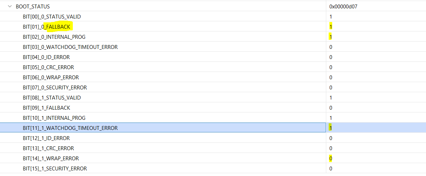Screen dimensions: 426x176
Task: Click the 0x00000d07 register value
Action: pos(343,6)
